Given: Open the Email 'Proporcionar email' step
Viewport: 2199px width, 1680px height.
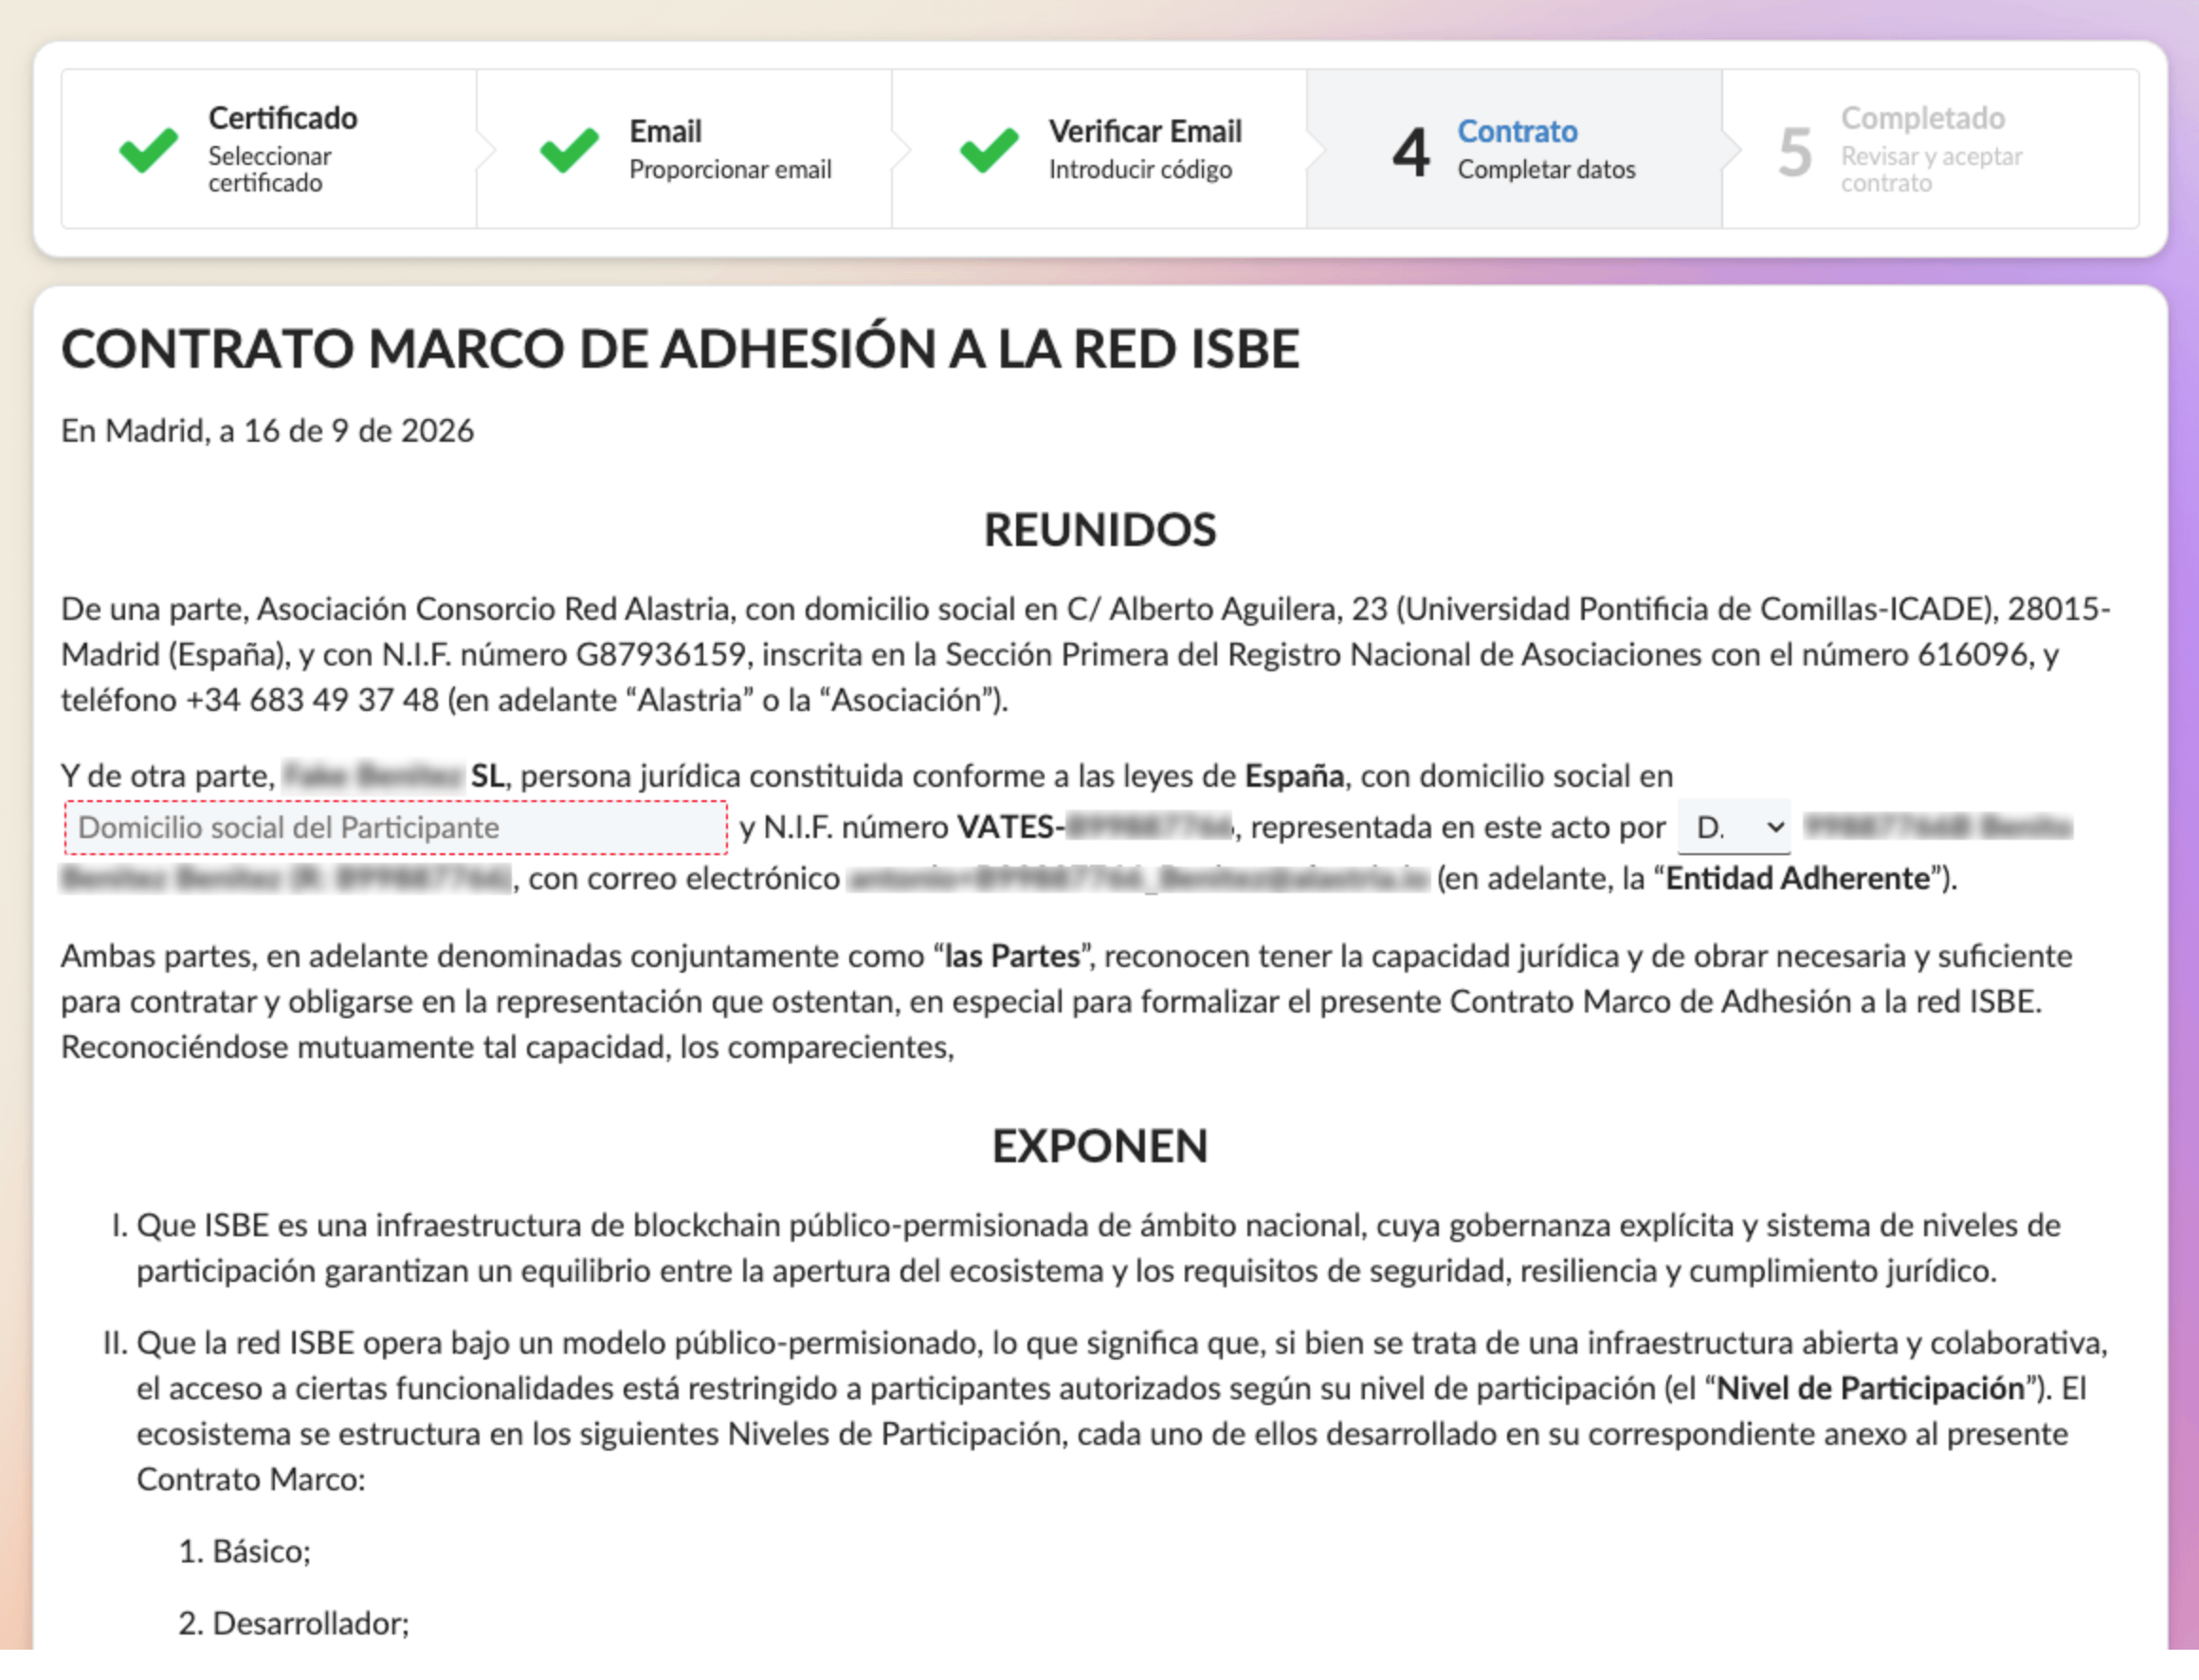Looking at the screenshot, I should [x=684, y=149].
